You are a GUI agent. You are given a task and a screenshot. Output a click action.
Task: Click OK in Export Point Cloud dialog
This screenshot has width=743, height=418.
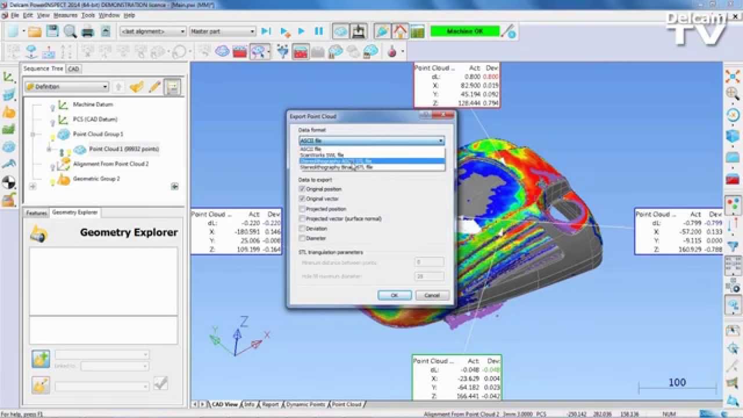[x=395, y=296]
